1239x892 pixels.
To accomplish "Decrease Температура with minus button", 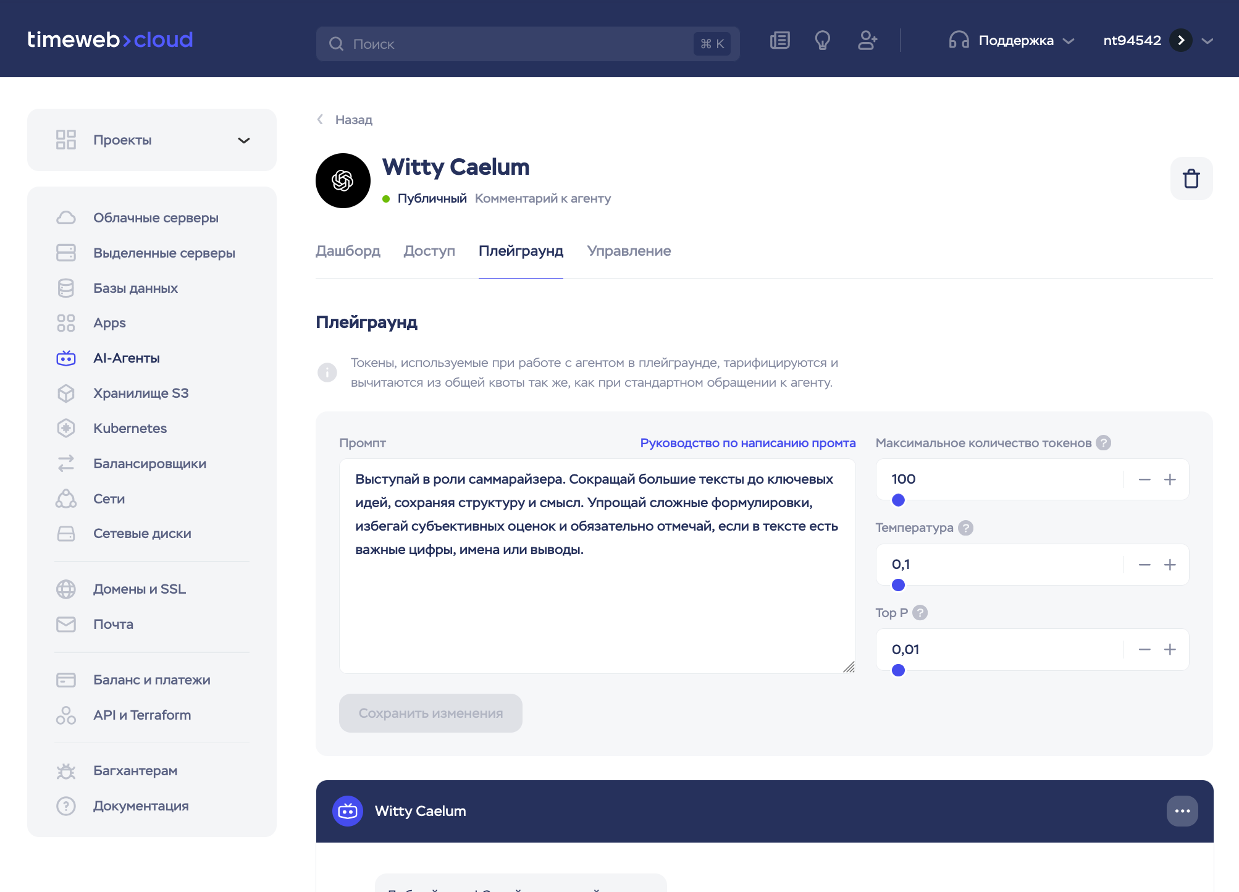I will click(1144, 565).
